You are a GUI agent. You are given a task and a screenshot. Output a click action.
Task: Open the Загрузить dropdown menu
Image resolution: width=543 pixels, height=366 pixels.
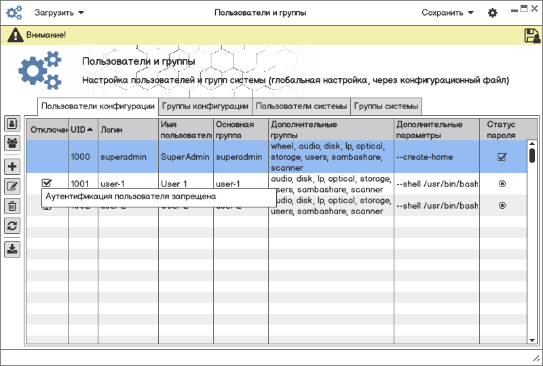coord(60,13)
